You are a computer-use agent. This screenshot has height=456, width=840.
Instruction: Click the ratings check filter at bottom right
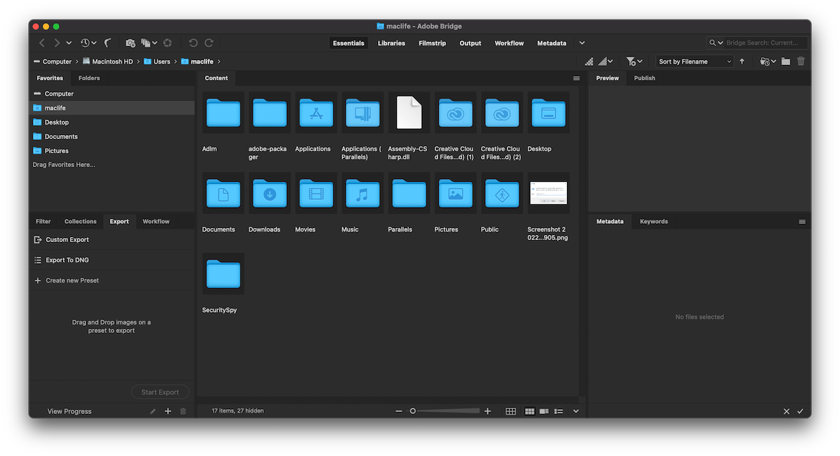[800, 411]
